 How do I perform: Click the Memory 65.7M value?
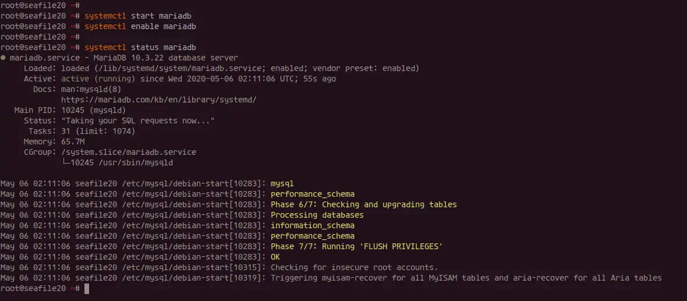tap(73, 142)
